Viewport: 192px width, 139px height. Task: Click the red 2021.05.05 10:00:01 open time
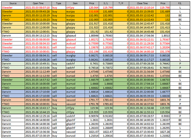[x=38, y=52]
